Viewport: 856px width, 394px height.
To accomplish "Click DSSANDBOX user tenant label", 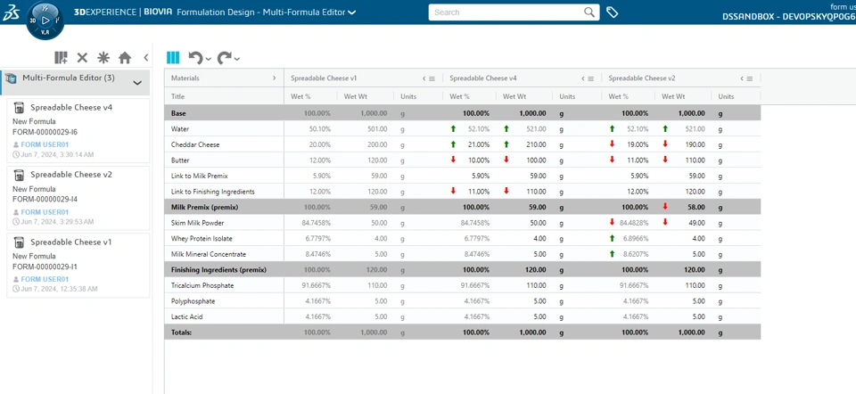I will (788, 17).
